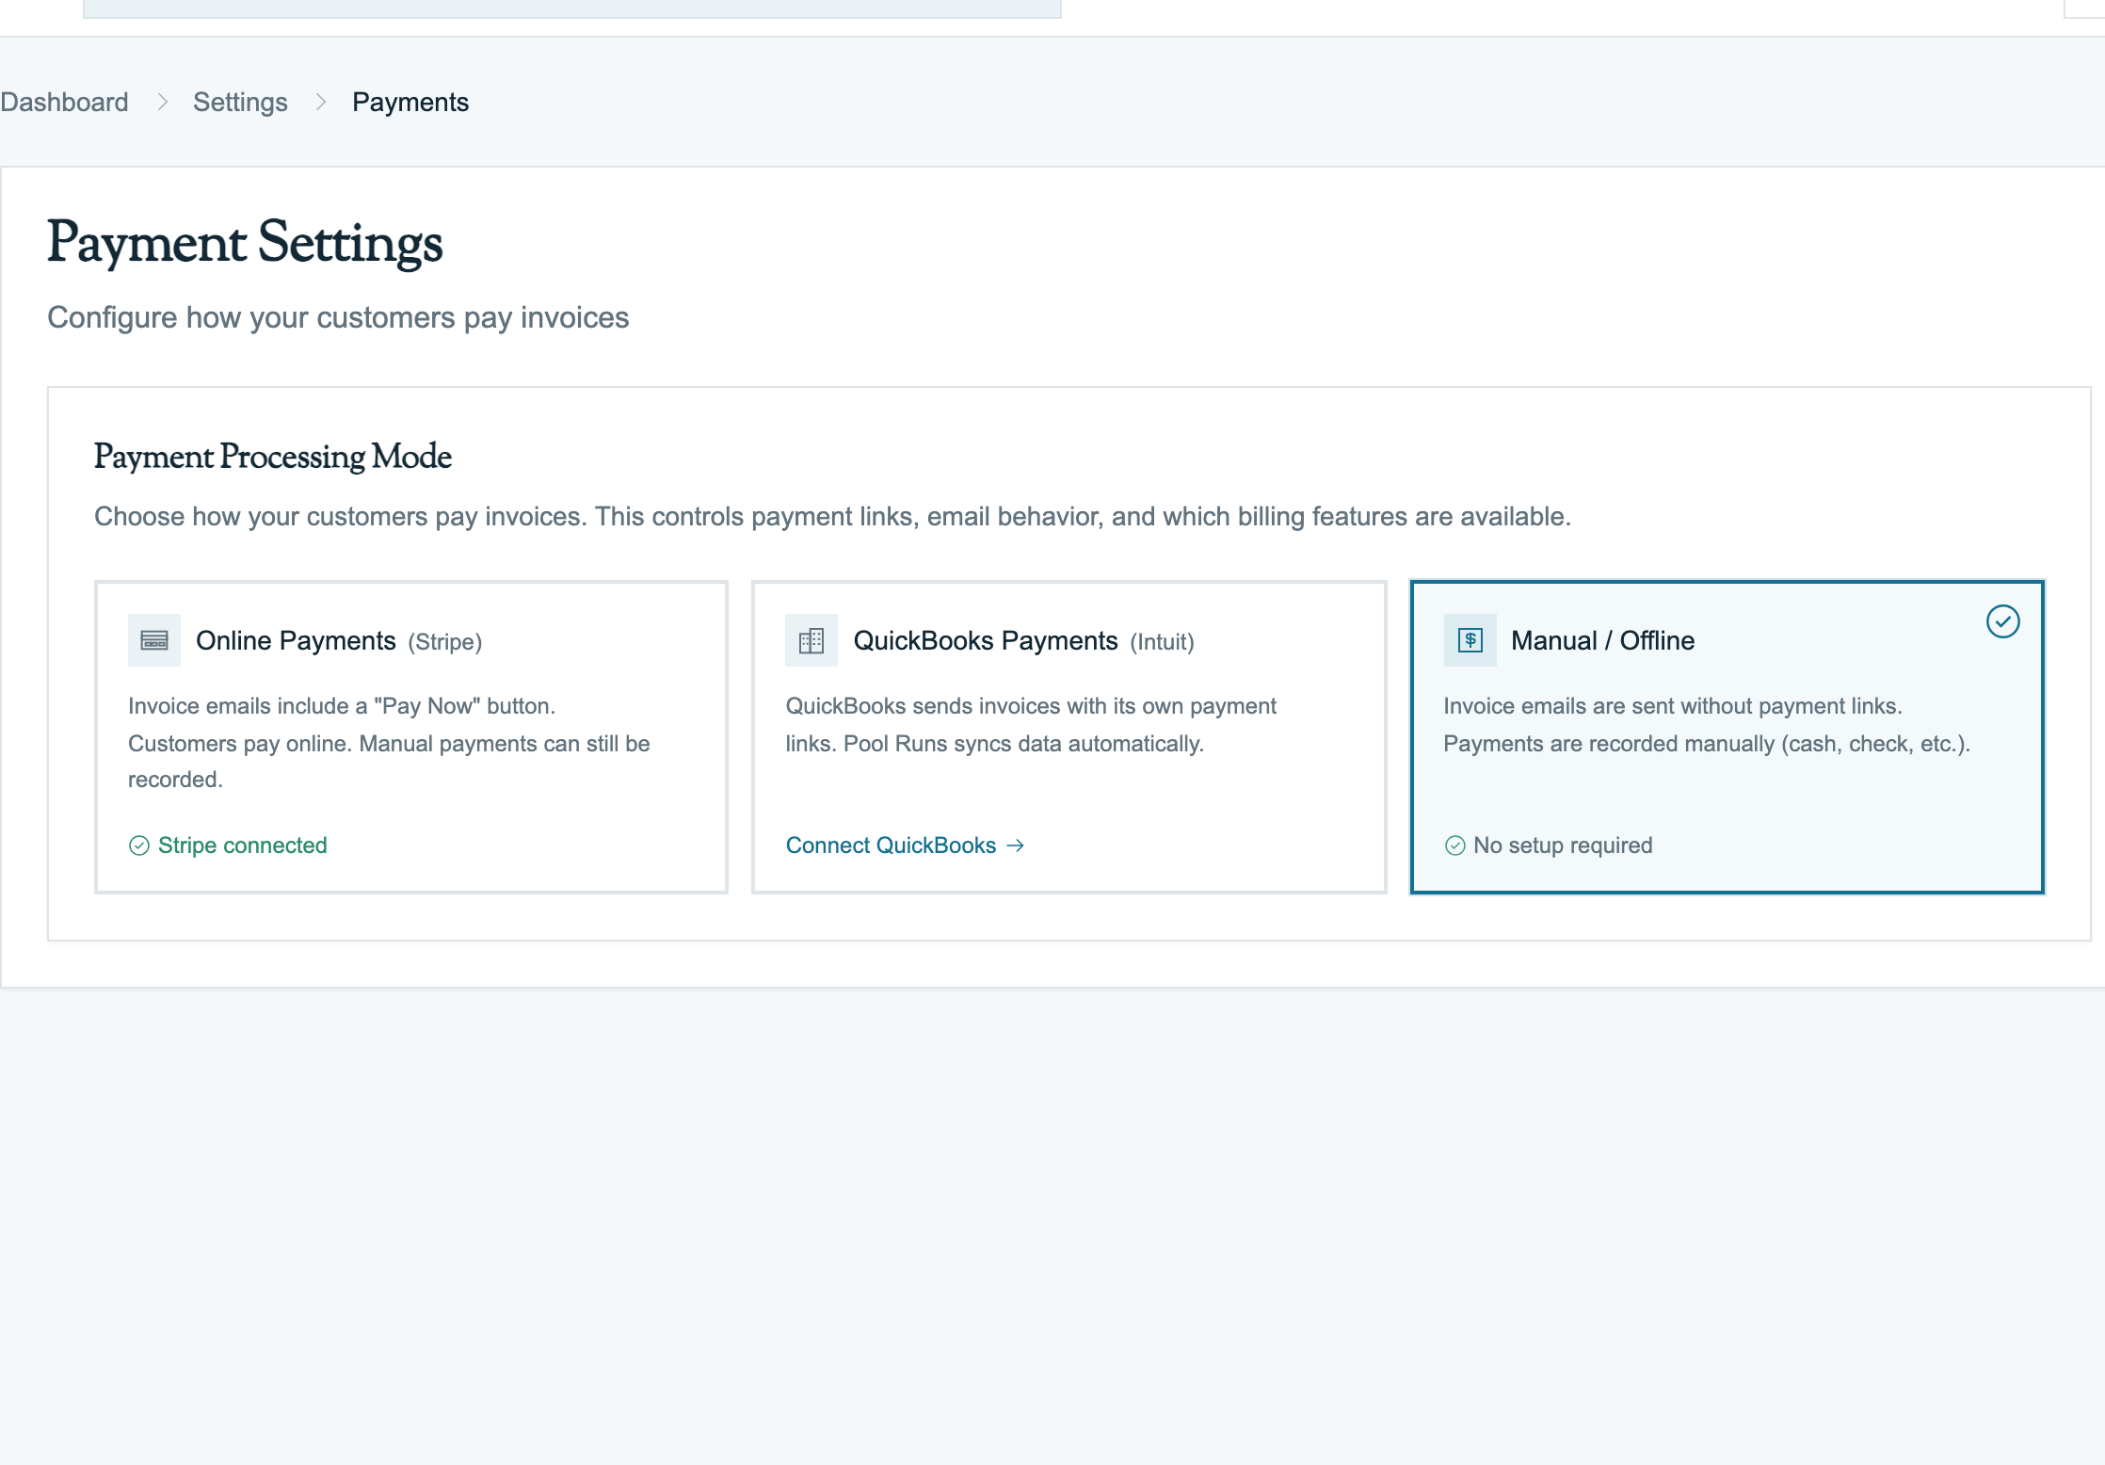Click the 'Choose how your customers pay invoices' description
Viewport: 2105px width, 1465px height.
pyautogui.click(x=832, y=517)
